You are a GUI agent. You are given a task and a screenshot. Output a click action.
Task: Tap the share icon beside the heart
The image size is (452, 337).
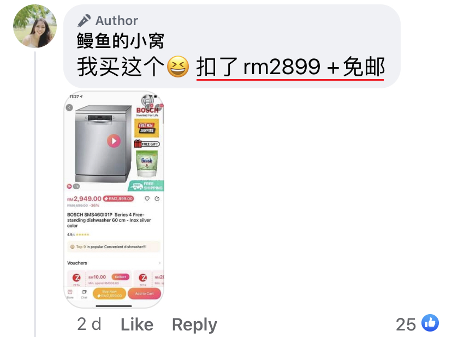tap(157, 198)
